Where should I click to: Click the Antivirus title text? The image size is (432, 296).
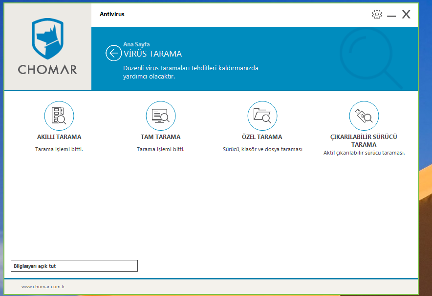point(112,14)
